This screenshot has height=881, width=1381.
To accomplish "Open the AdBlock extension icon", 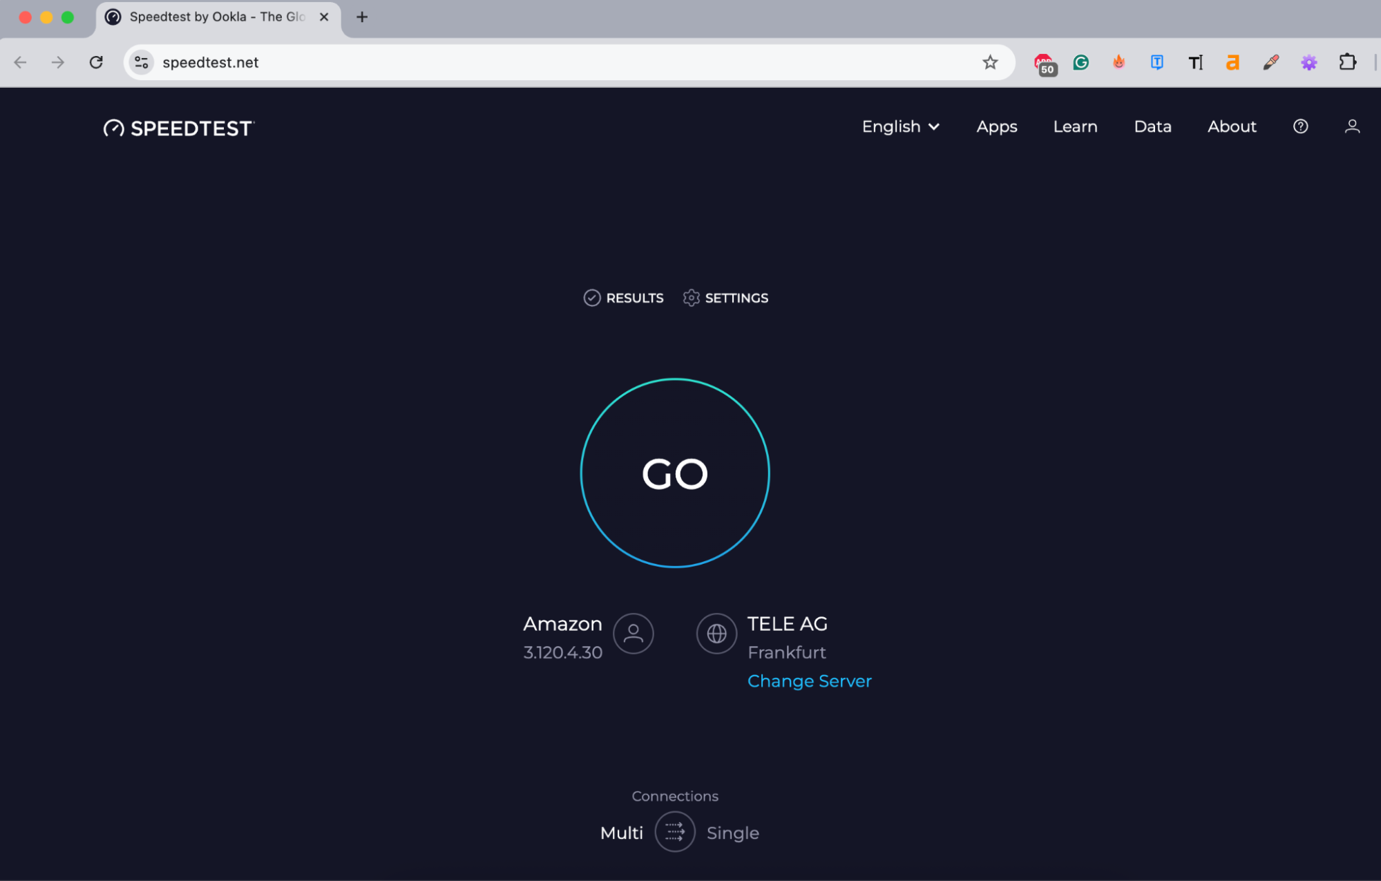I will point(1044,62).
